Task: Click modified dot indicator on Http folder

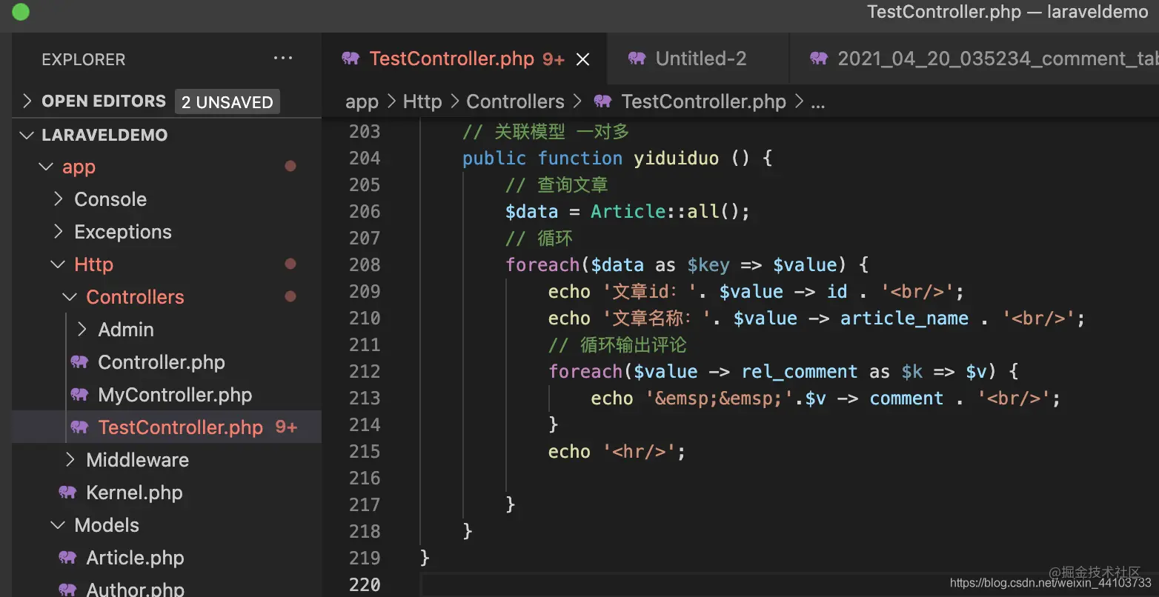Action: 290,264
